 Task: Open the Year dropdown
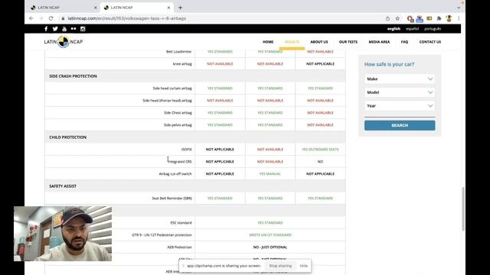click(400, 105)
